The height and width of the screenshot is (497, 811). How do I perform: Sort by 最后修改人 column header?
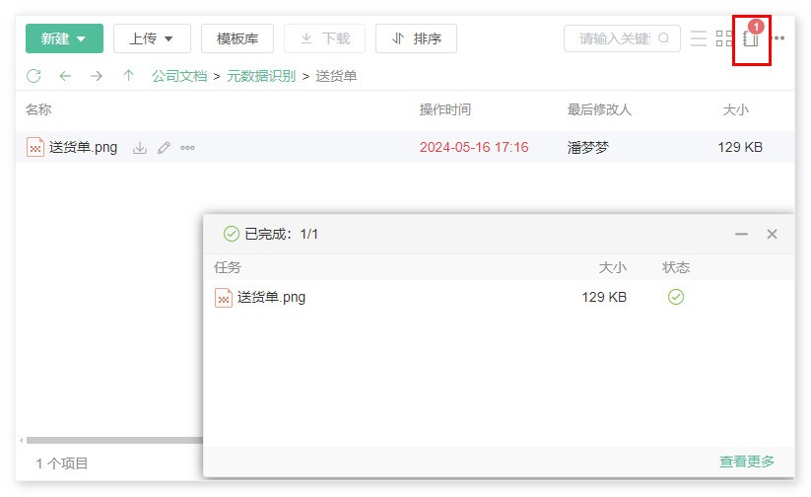[x=599, y=109]
